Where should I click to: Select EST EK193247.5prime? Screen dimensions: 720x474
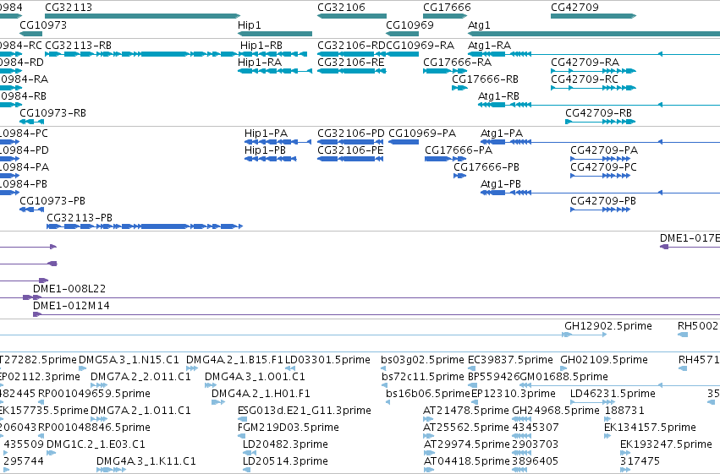[x=666, y=444]
